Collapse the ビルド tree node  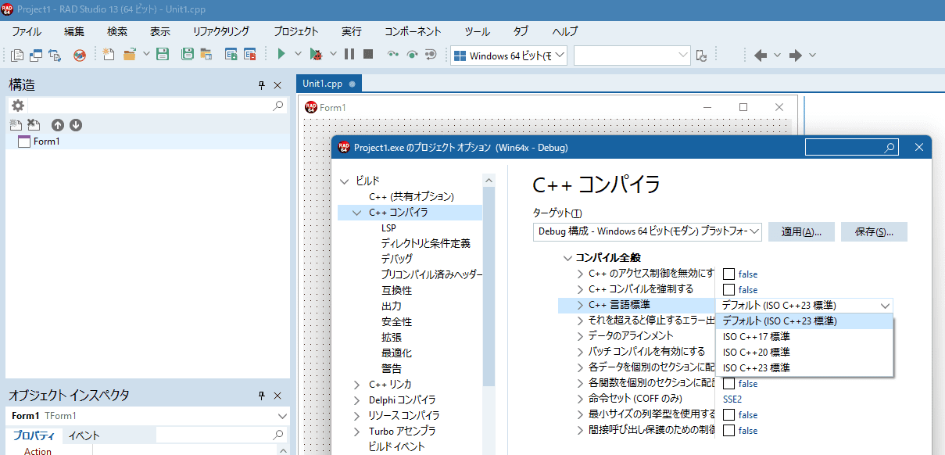tap(345, 181)
